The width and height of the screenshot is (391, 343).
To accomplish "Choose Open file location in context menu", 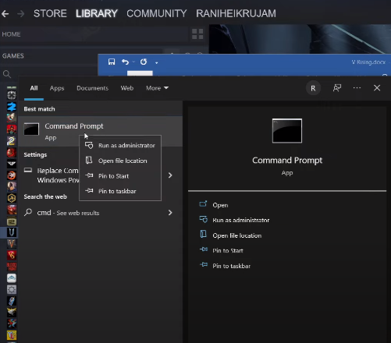I will pyautogui.click(x=120, y=161).
